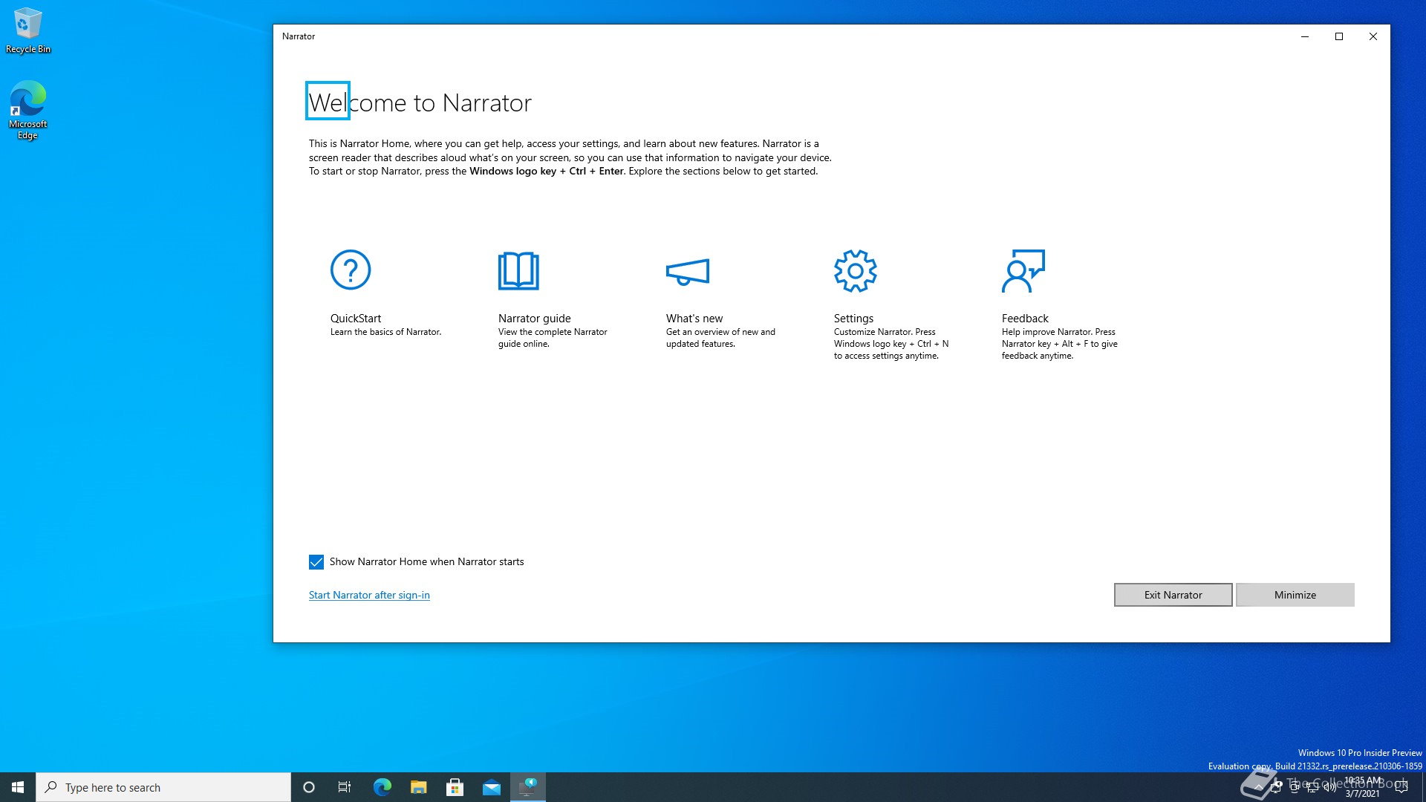1426x802 pixels.
Task: Click the Settings title text
Action: coord(853,318)
